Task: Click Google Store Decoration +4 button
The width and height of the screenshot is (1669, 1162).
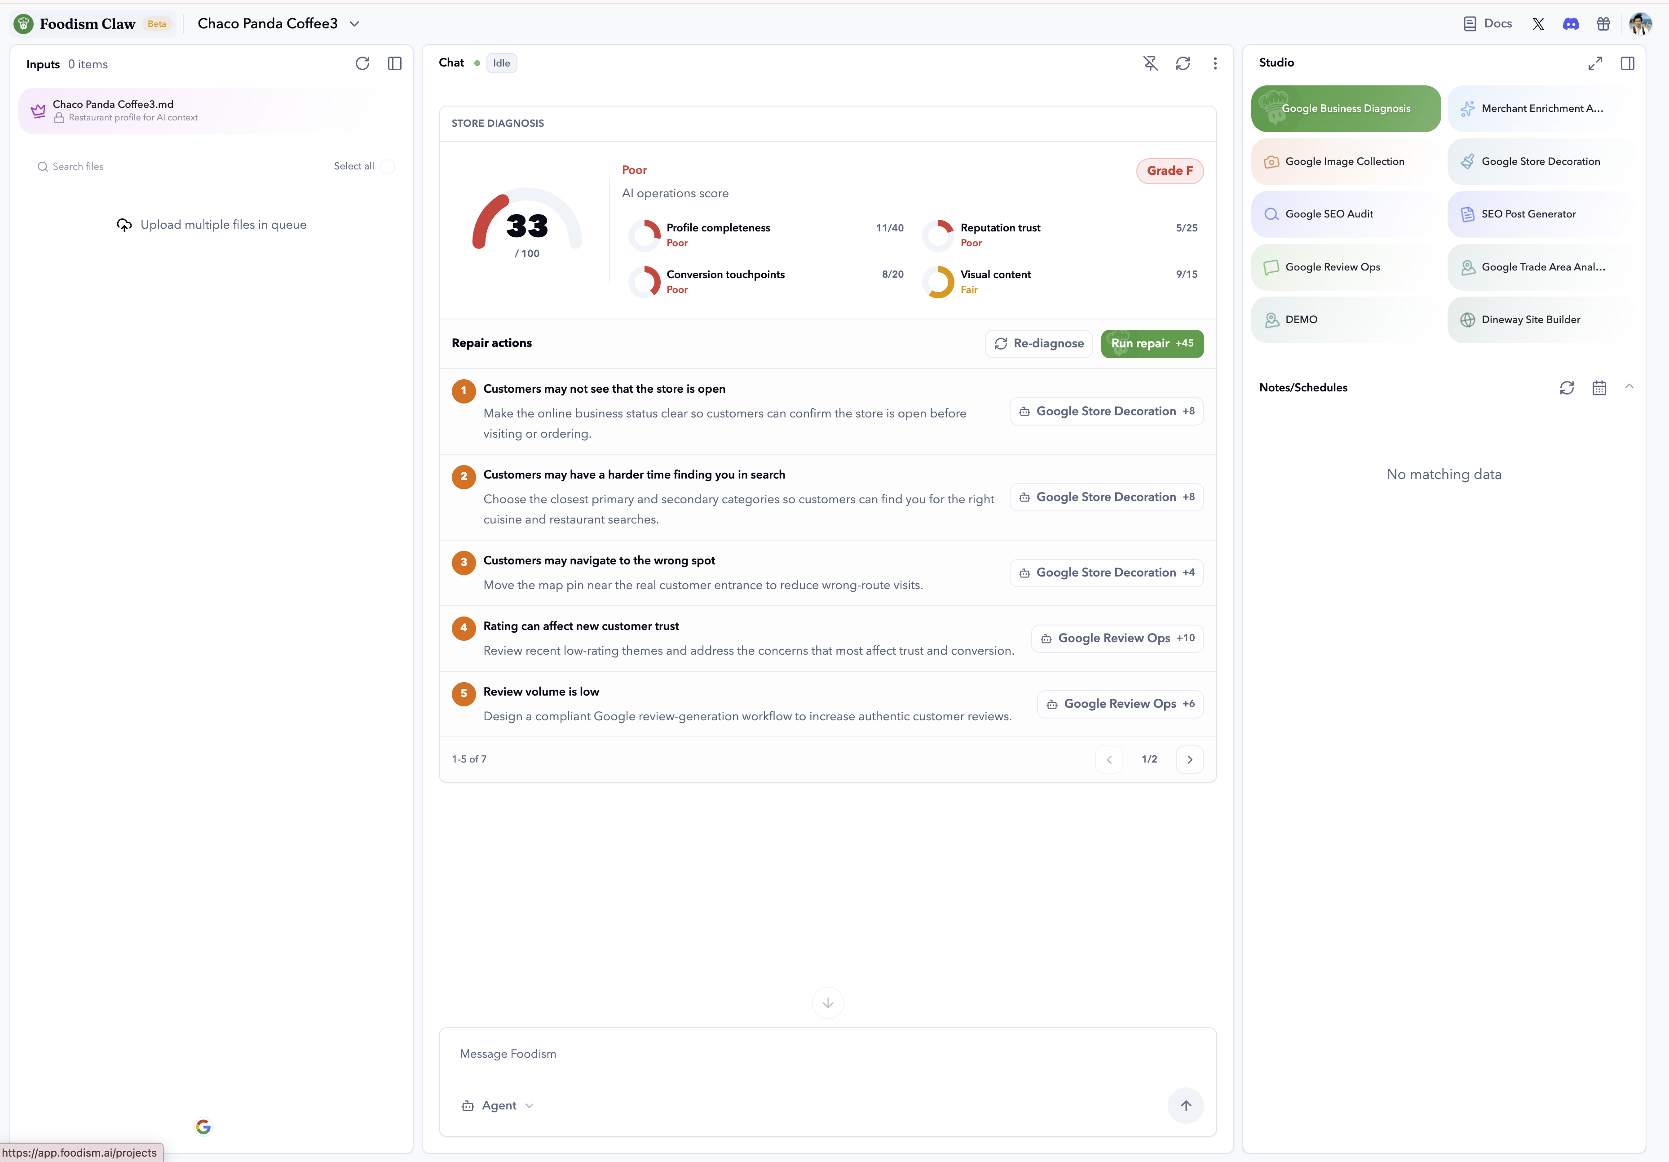Action: coord(1106,573)
